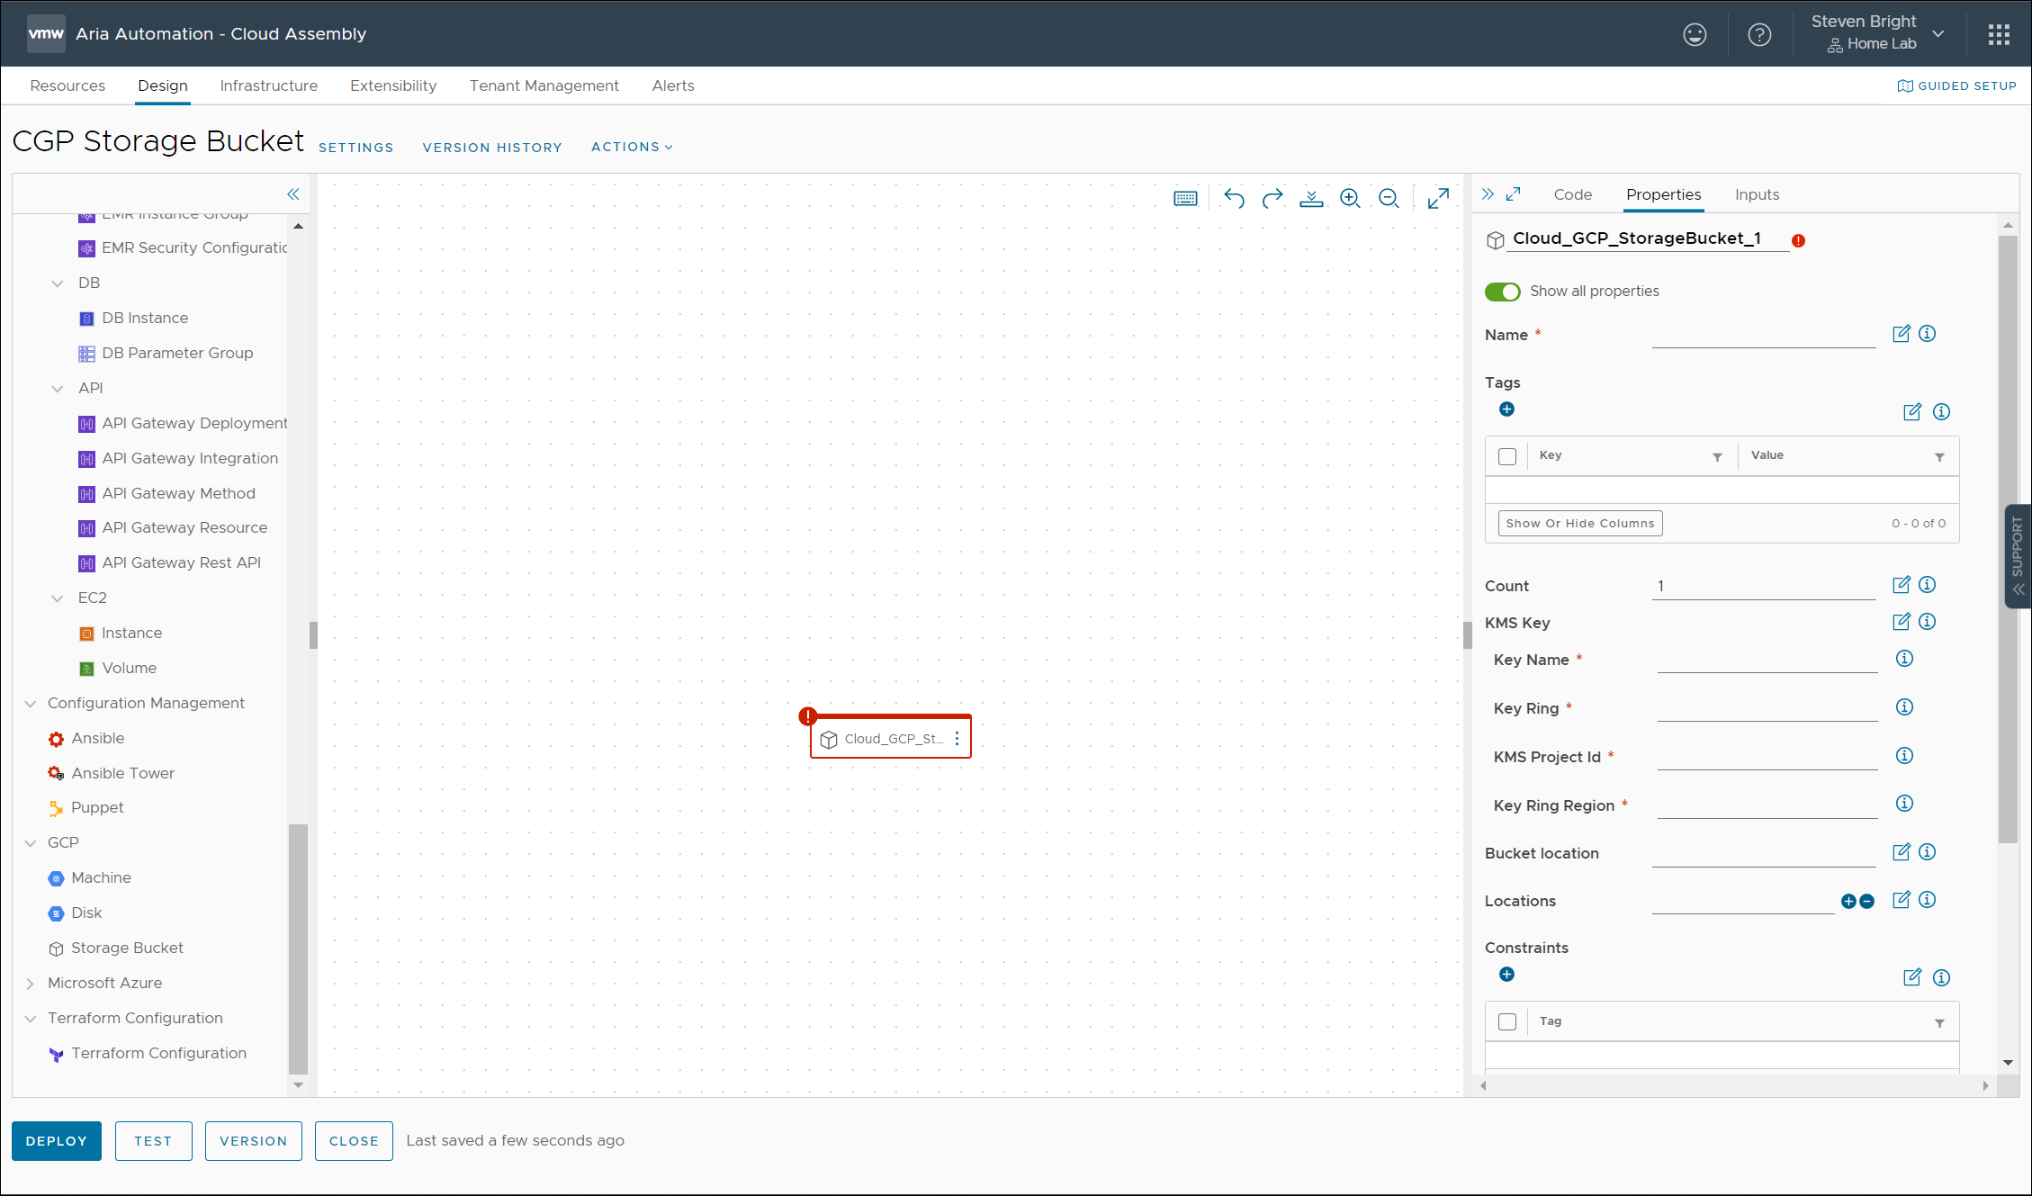Viewport: 2032px width, 1196px height.
Task: Check the Constraints Tag table checkbox
Action: [1507, 1021]
